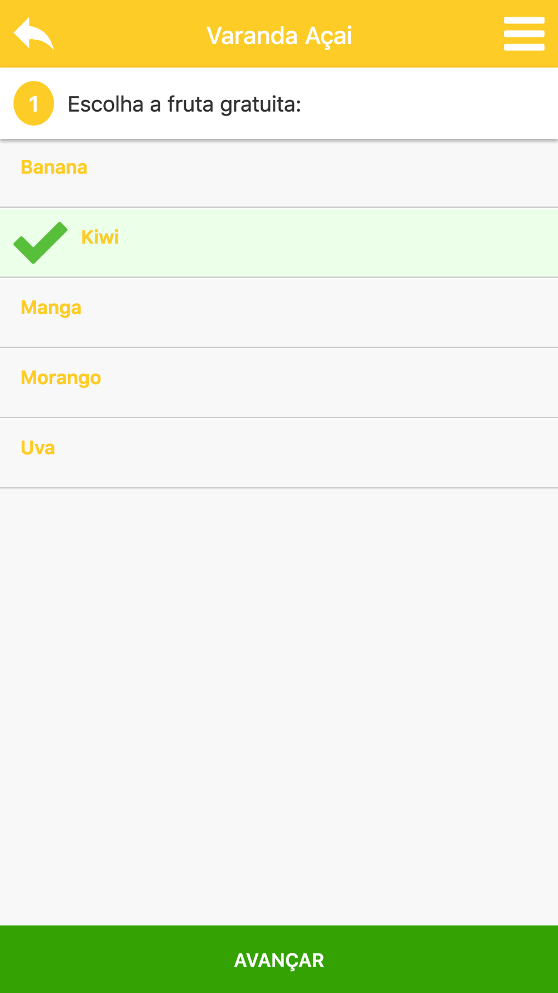Tap the Uva label text

click(38, 448)
